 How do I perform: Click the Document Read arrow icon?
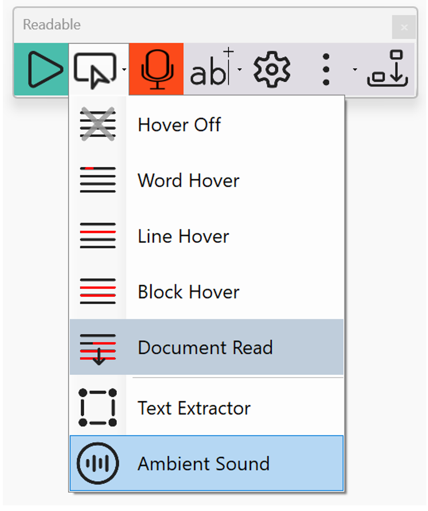(98, 347)
